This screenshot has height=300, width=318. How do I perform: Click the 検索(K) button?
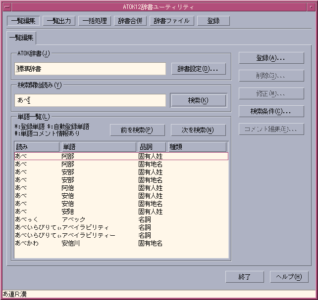point(198,100)
